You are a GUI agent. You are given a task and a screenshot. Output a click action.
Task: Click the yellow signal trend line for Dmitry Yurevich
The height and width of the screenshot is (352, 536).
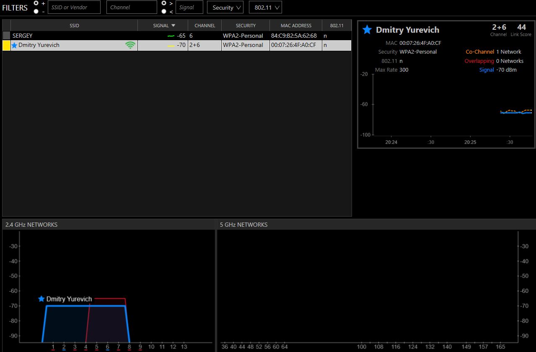tap(171, 45)
